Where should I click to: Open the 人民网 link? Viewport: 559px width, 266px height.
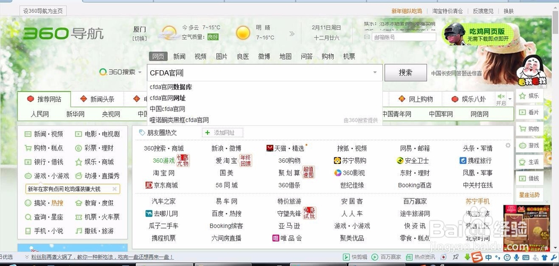point(40,114)
